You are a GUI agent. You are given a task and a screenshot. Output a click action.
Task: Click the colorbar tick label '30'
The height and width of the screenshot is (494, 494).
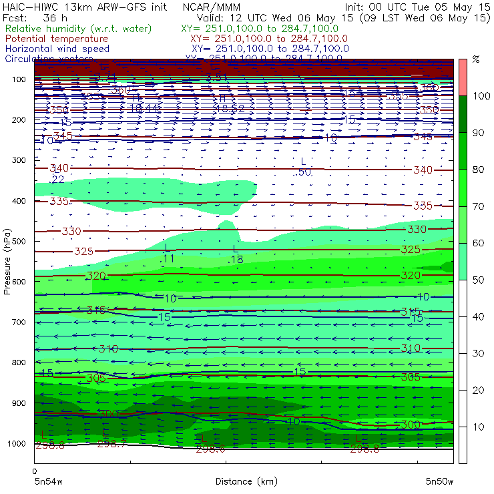point(478,354)
